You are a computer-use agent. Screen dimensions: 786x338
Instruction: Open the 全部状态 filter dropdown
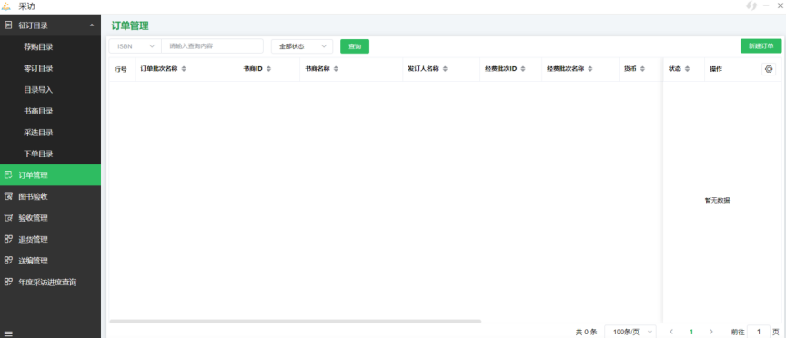(x=302, y=46)
